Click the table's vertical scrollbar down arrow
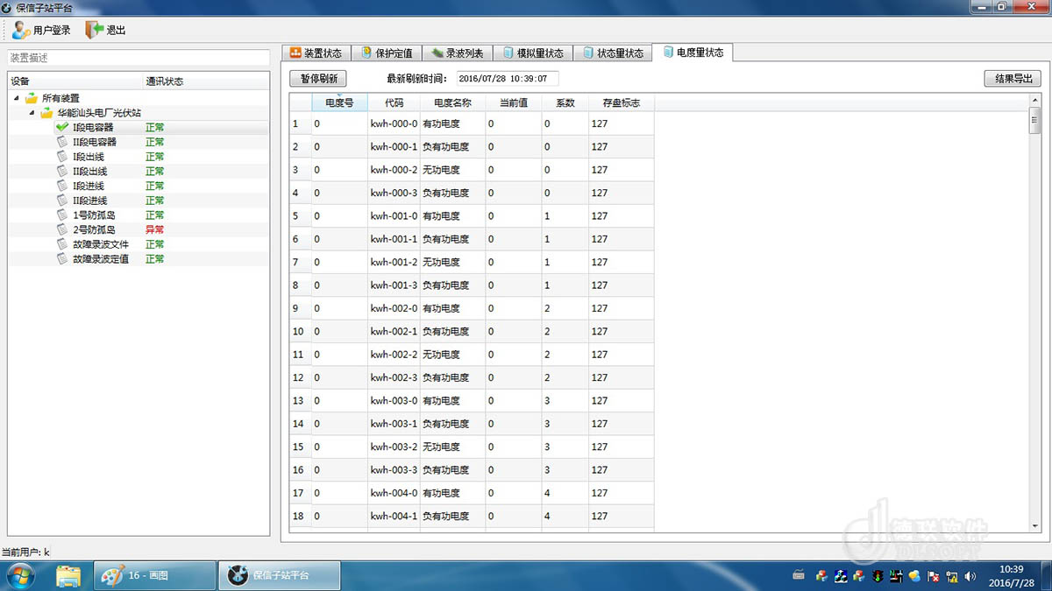 pyautogui.click(x=1034, y=525)
